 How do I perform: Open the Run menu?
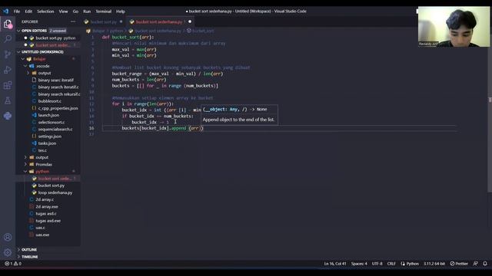click(87, 11)
